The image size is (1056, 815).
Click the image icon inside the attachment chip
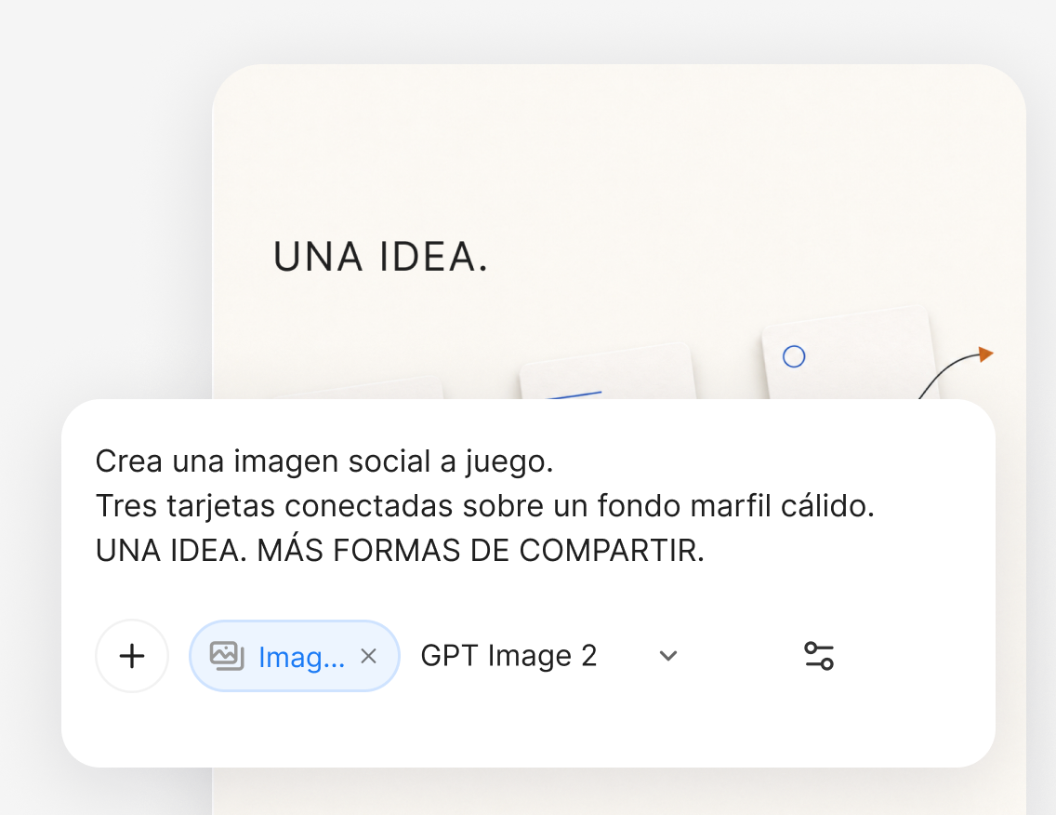coord(226,656)
